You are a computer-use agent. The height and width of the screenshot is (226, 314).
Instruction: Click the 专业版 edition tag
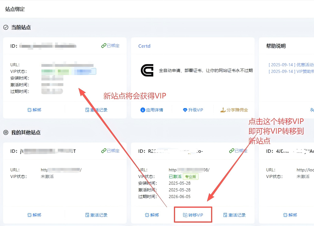[191, 176]
